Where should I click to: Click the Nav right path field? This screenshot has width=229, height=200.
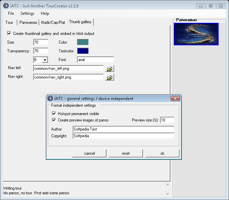click(68, 77)
